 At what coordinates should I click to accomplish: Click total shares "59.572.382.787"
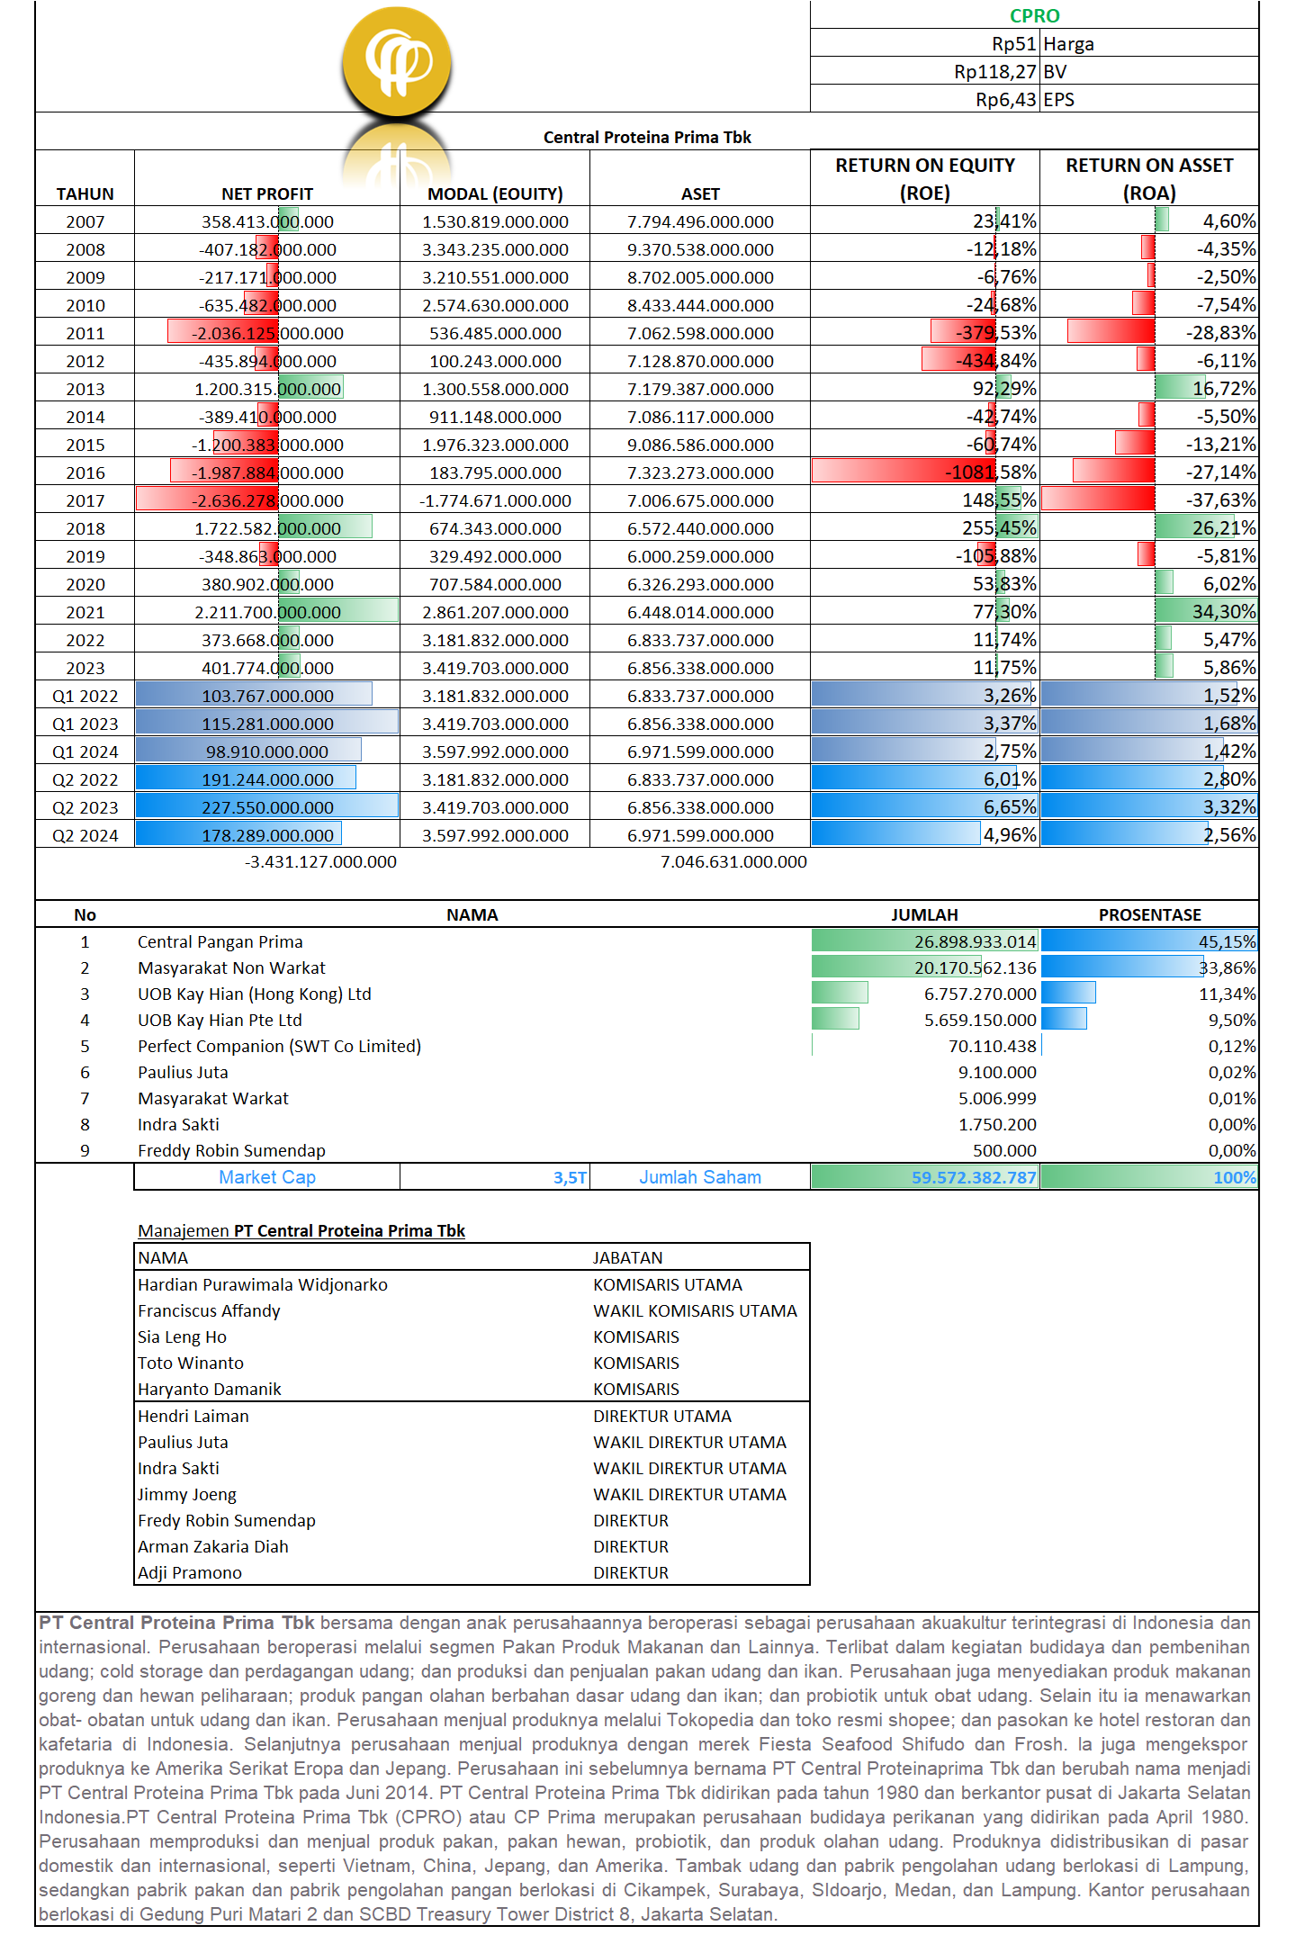[974, 1177]
